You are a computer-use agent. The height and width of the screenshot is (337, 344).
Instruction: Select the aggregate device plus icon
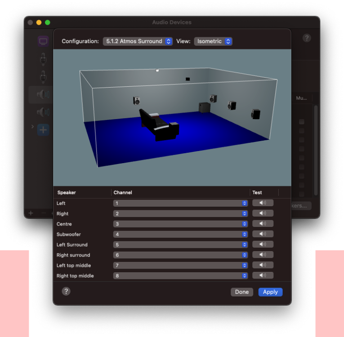[43, 130]
